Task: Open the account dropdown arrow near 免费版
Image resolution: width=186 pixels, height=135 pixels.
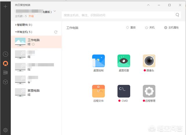Action: click(55, 11)
